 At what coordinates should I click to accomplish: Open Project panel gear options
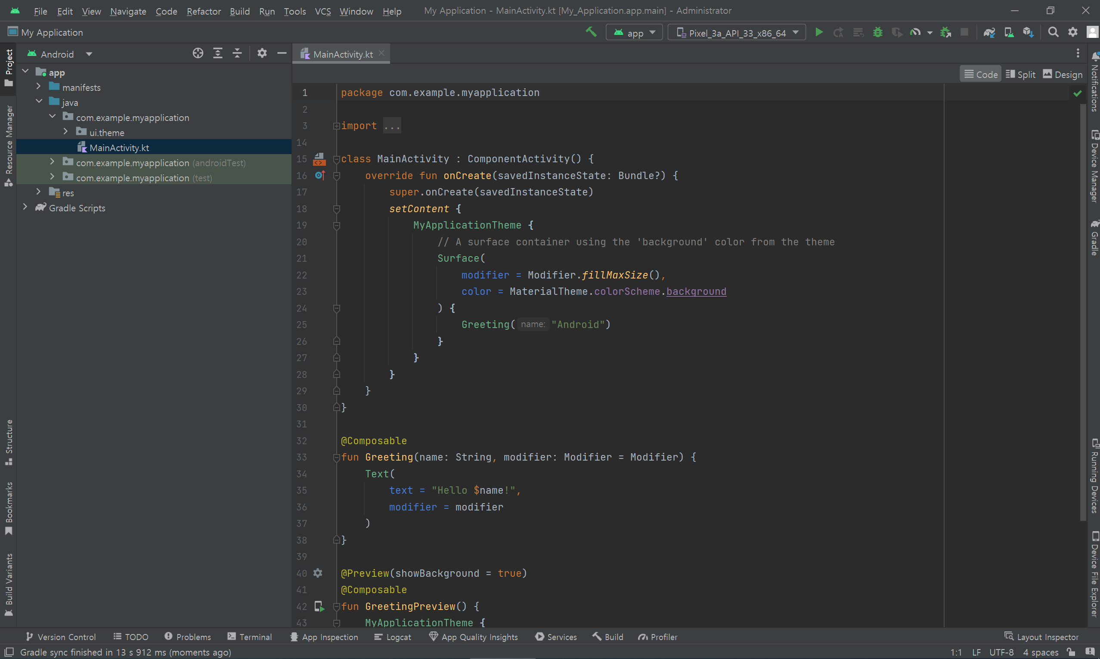click(262, 54)
